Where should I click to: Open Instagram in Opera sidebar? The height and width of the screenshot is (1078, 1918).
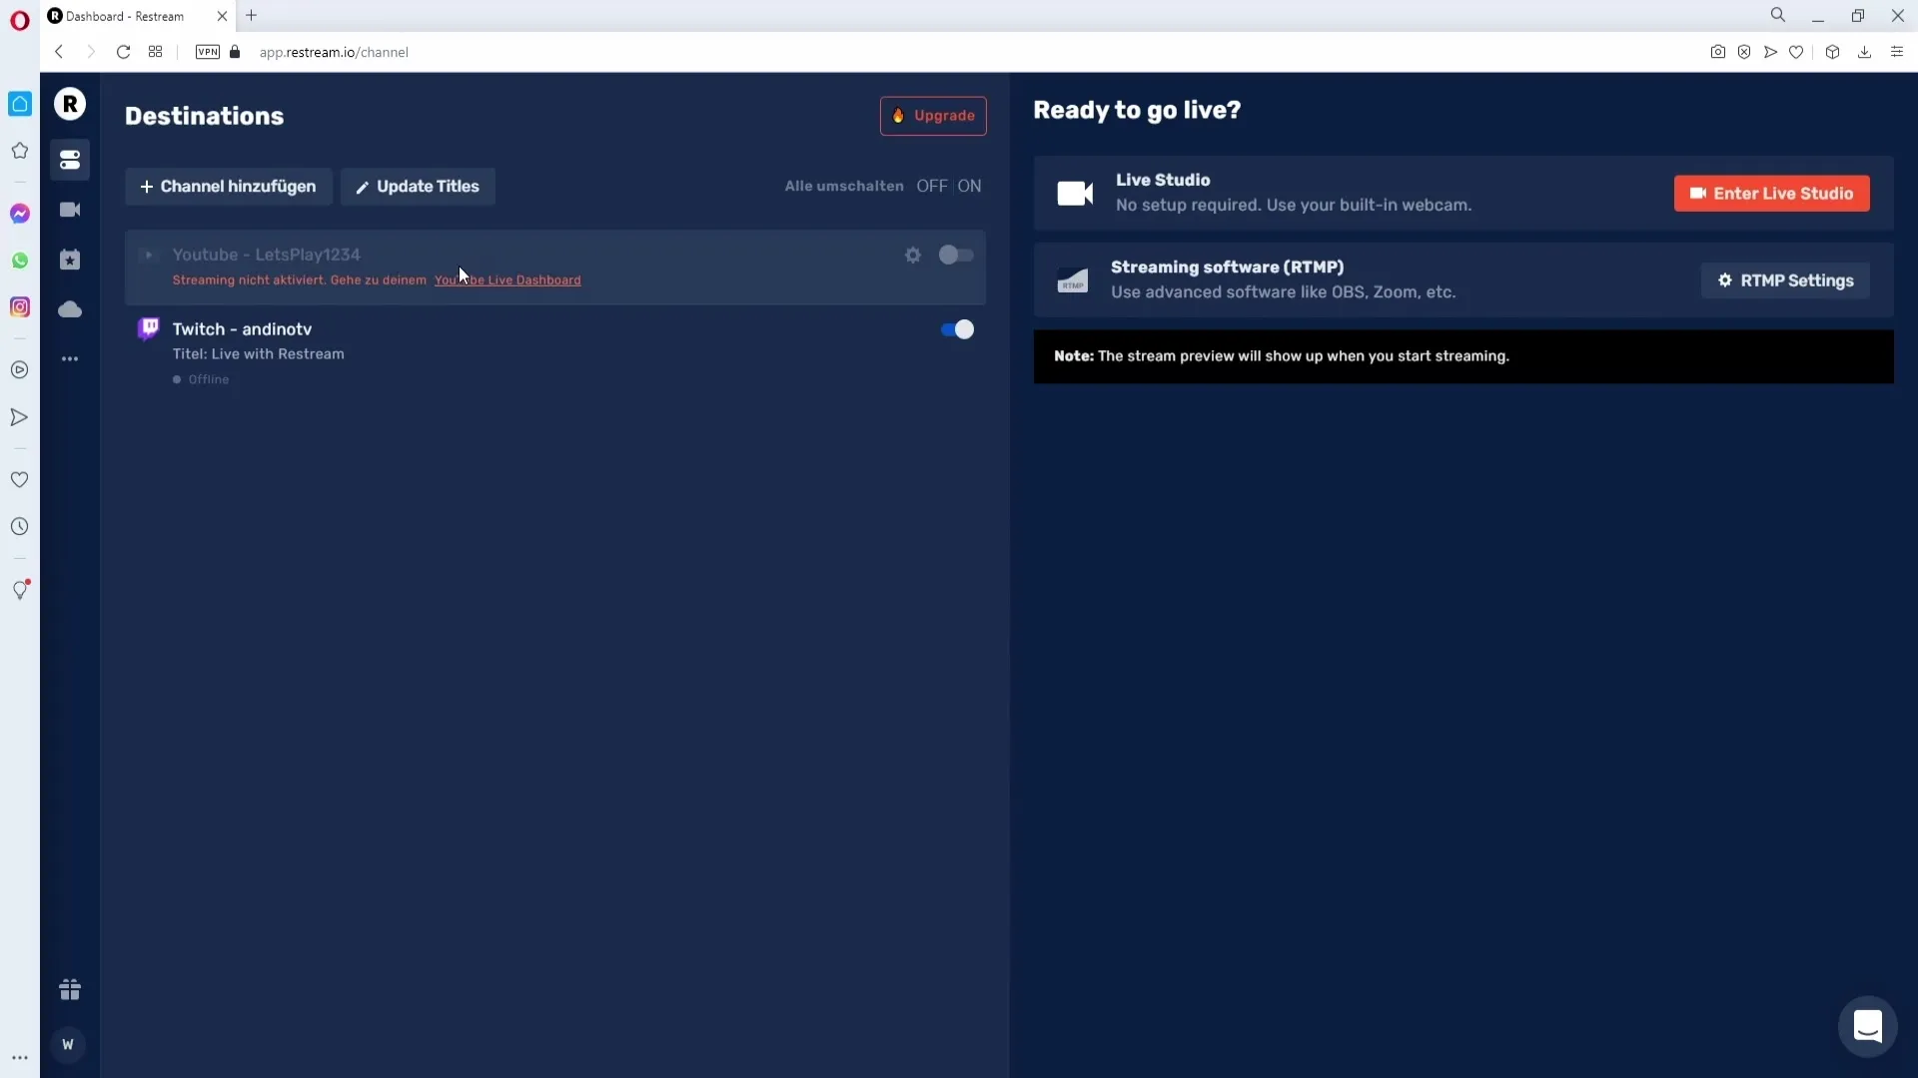coord(20,307)
